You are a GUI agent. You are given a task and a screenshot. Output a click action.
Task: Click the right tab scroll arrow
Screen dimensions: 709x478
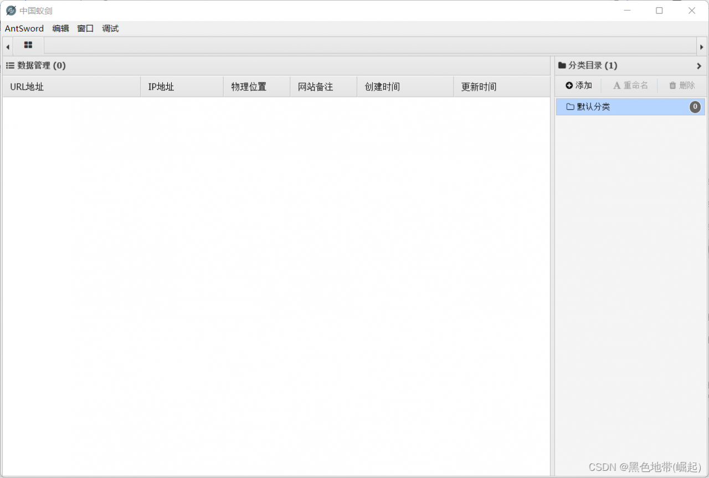[701, 47]
